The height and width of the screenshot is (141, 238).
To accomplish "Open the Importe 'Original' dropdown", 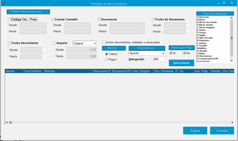I will coord(94,44).
